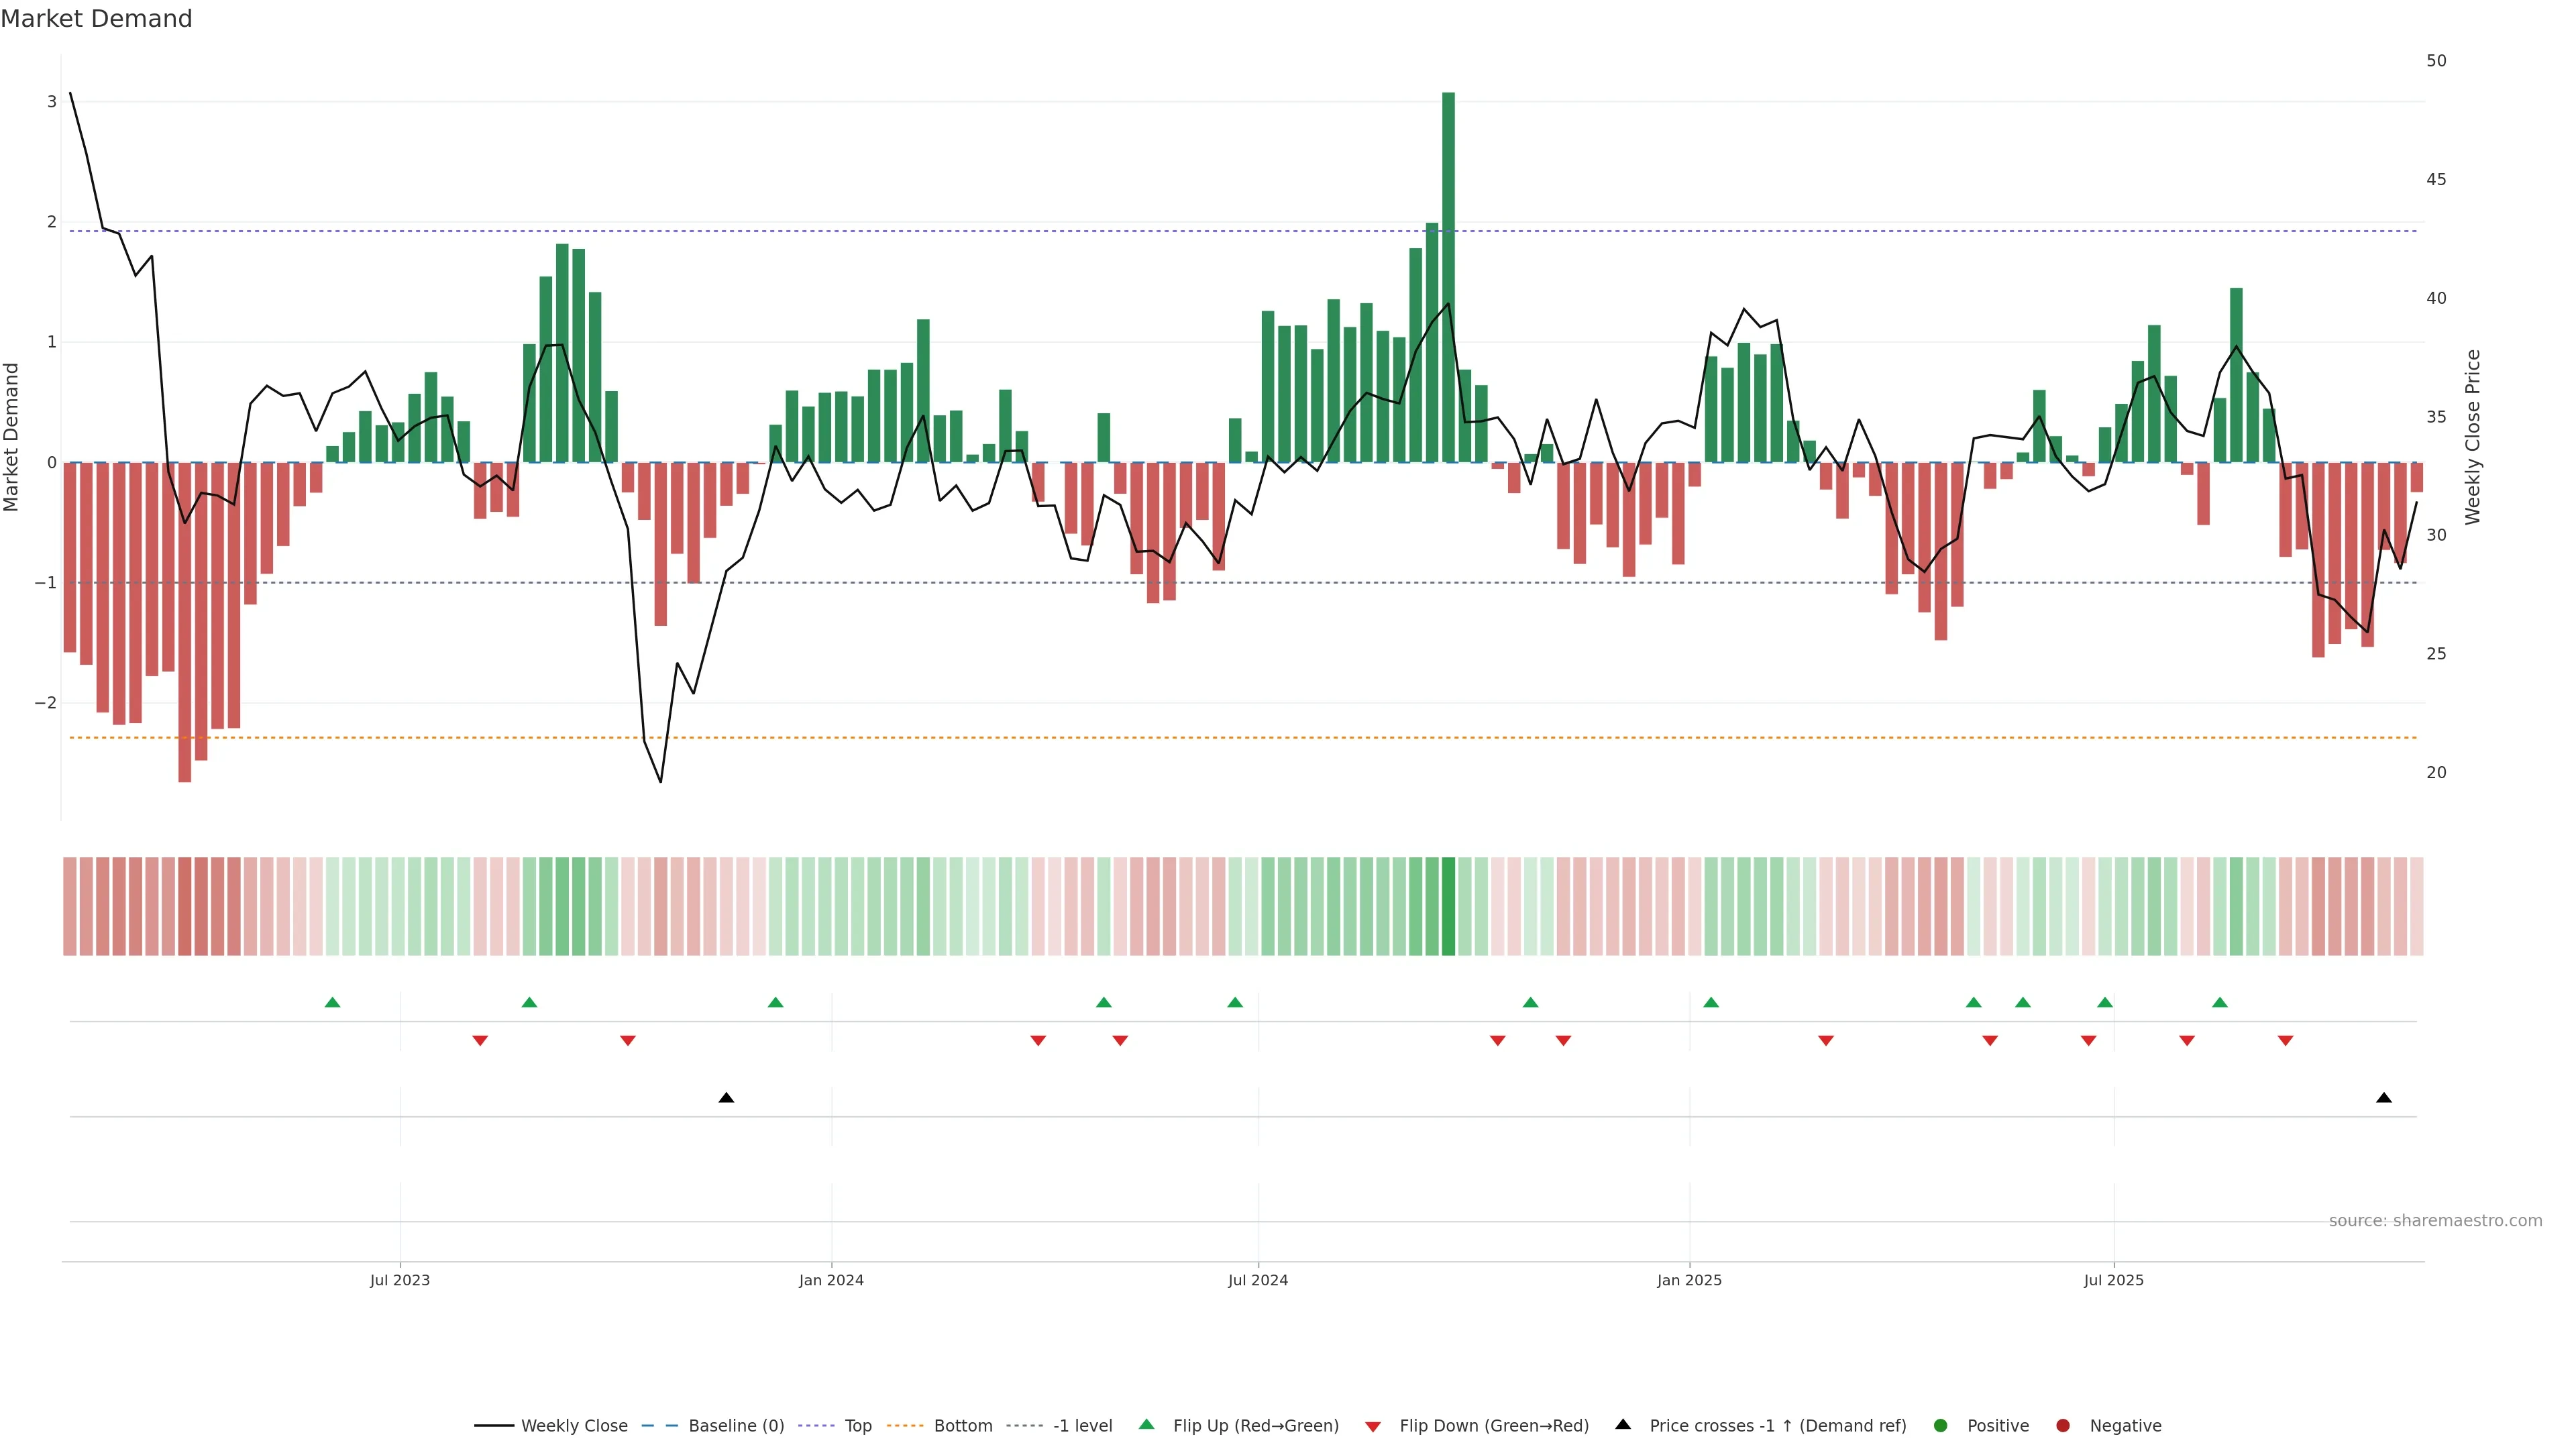The image size is (2576, 1449).
Task: Click the Market Demand chart title
Action: coord(96,19)
